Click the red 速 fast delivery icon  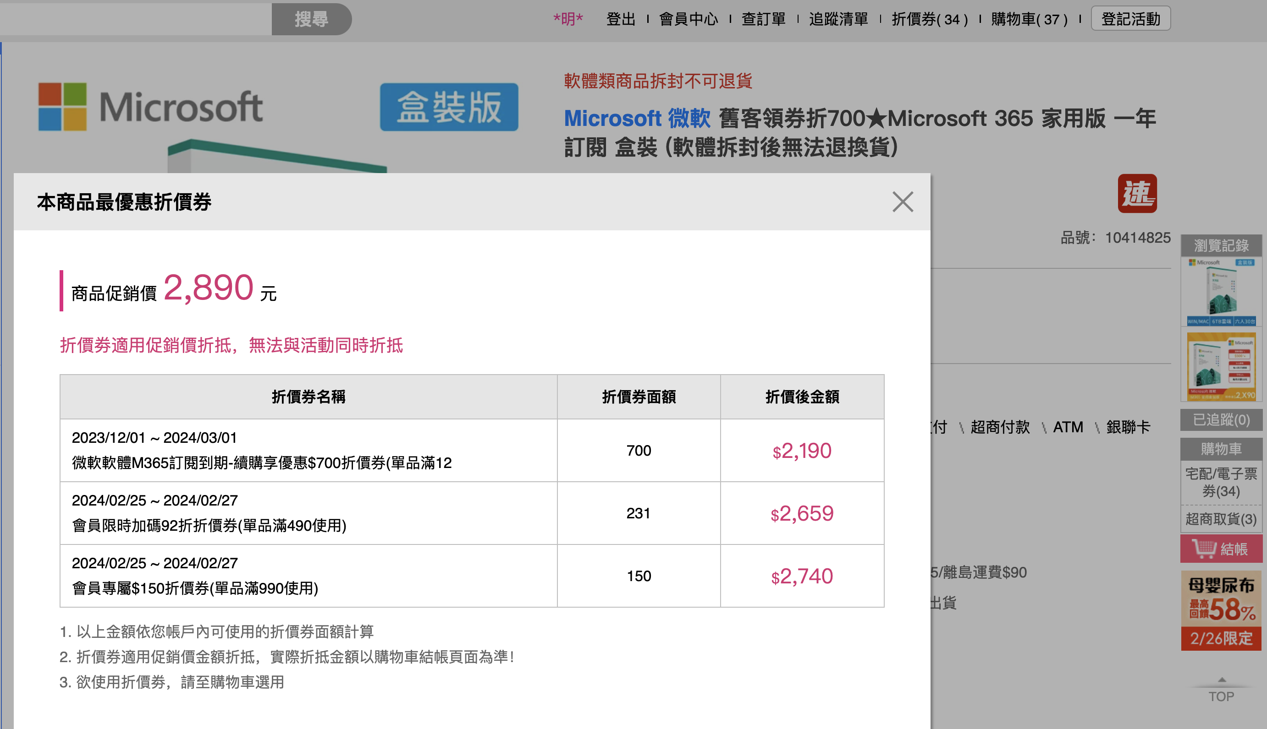[1137, 193]
